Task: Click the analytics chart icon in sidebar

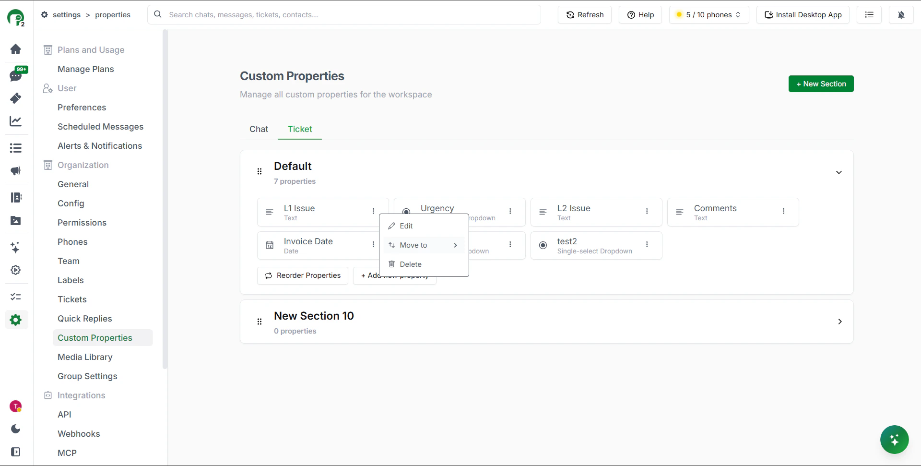Action: [16, 121]
